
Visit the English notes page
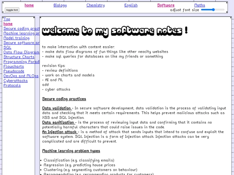[x=131, y=5]
